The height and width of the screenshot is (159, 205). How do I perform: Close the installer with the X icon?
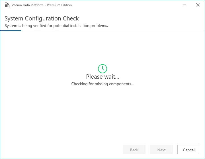pos(198,5)
